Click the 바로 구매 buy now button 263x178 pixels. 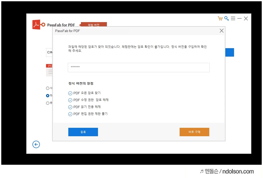[x=194, y=132]
